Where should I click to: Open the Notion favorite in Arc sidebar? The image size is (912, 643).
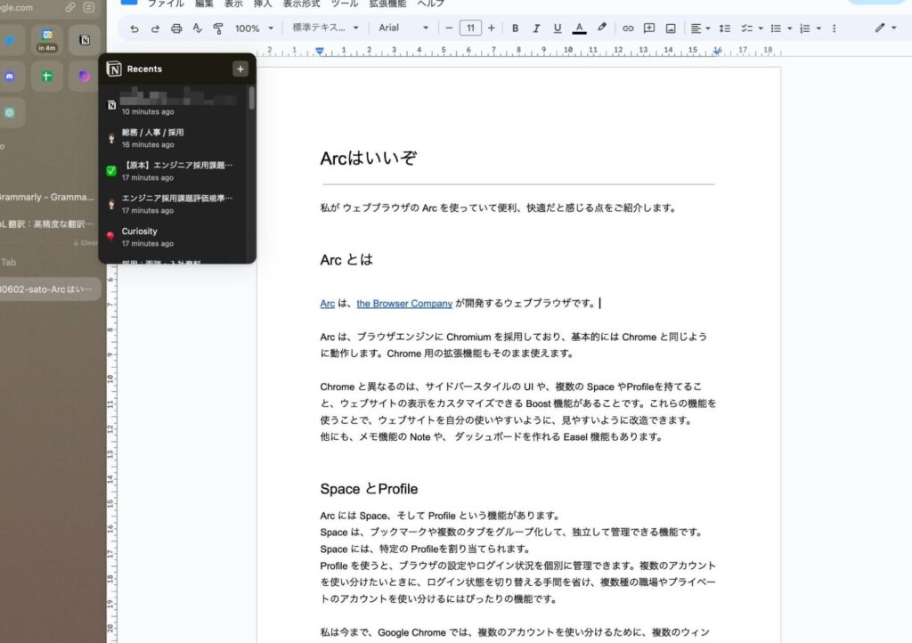(x=84, y=40)
